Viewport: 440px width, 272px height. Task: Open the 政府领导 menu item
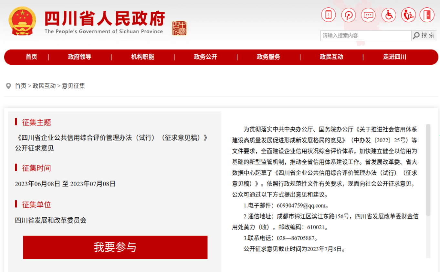tap(79, 57)
